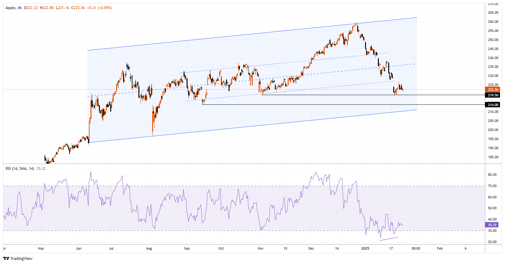This screenshot has height=264, width=505.
Task: Click 80.00 on the RSI axis
Action: point(492,175)
